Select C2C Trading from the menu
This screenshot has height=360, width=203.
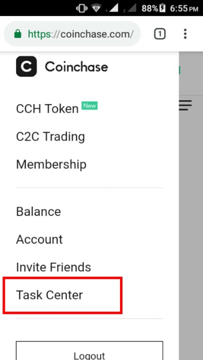(50, 137)
